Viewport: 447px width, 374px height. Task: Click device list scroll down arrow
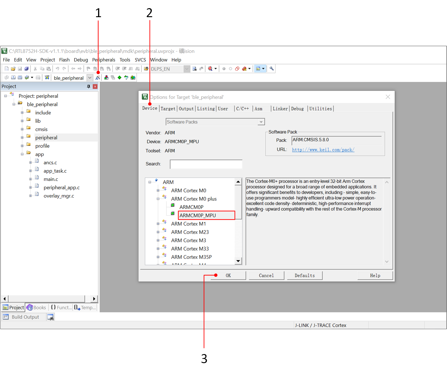click(x=238, y=261)
